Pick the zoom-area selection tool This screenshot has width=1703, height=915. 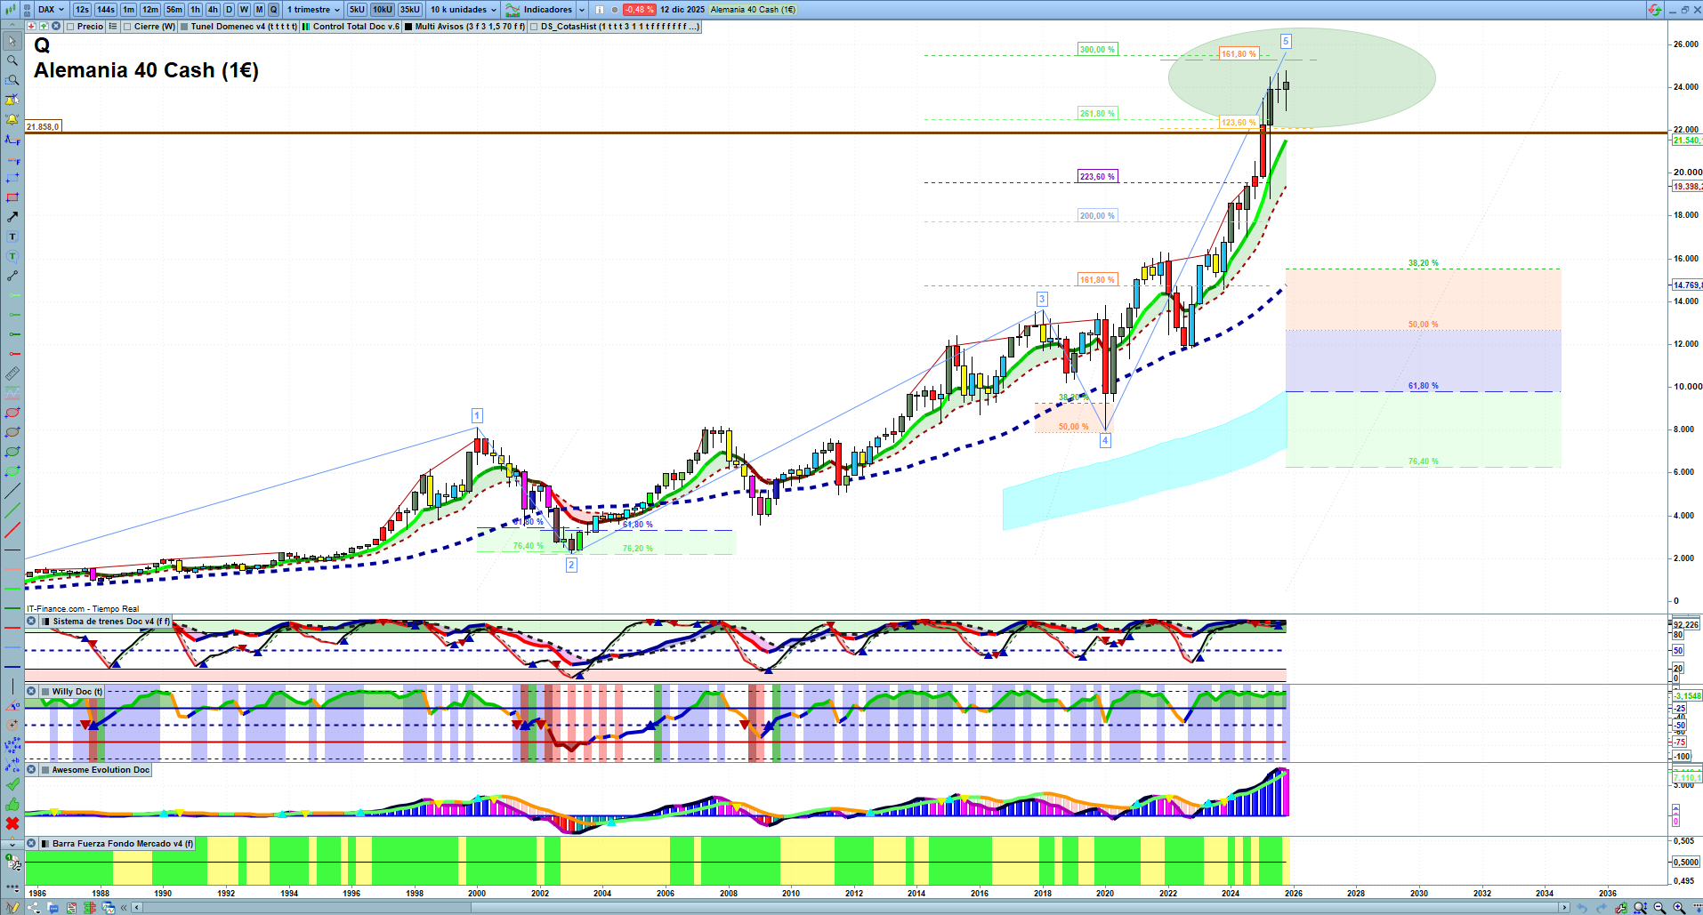12,80
